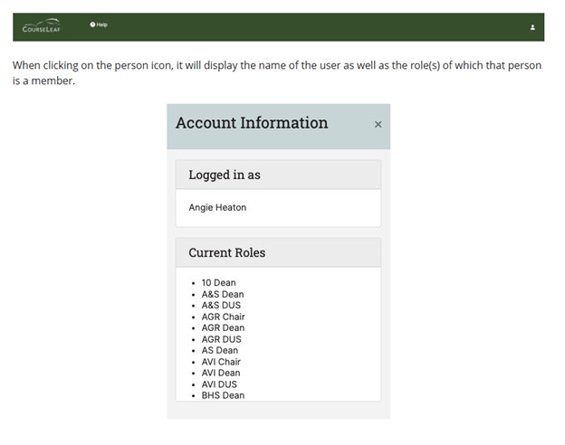The height and width of the screenshot is (445, 565).
Task: Select the AS Dean role
Action: [220, 351]
